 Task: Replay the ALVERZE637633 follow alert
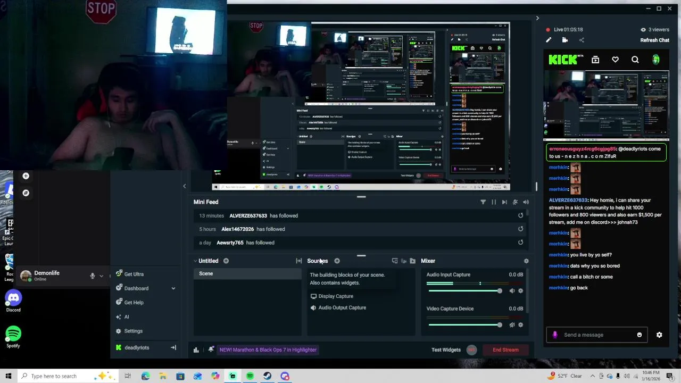coord(520,215)
